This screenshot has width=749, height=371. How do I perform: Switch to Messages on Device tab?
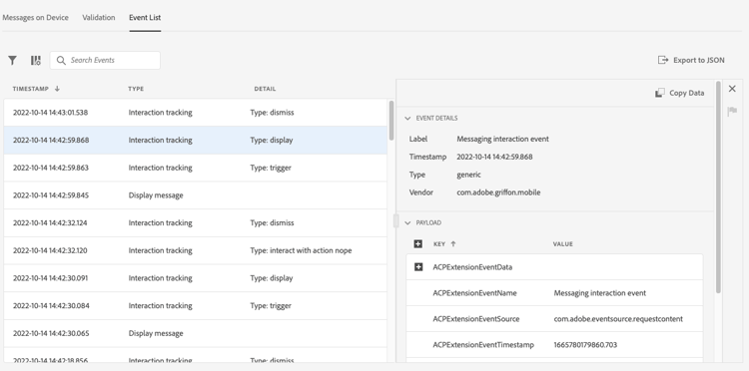[35, 18]
